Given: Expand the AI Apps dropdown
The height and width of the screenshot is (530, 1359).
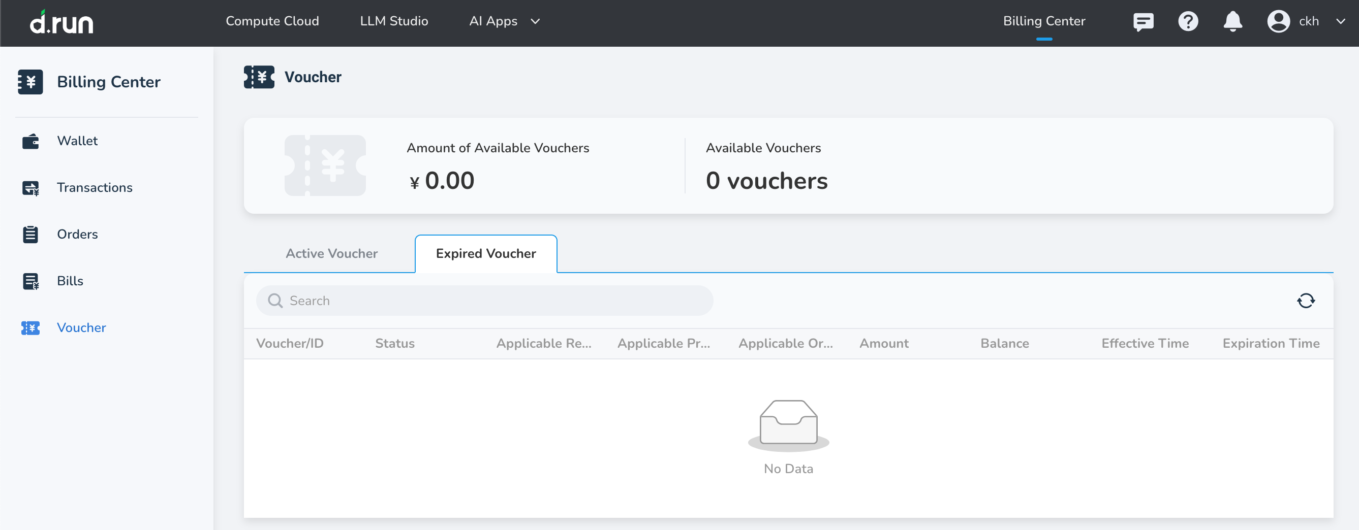Looking at the screenshot, I should [503, 21].
